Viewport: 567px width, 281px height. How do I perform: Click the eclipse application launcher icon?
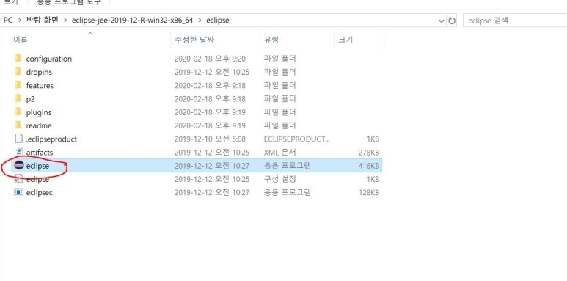19,166
